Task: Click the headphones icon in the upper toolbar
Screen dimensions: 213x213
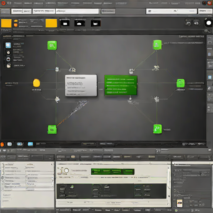Action: 196,23
